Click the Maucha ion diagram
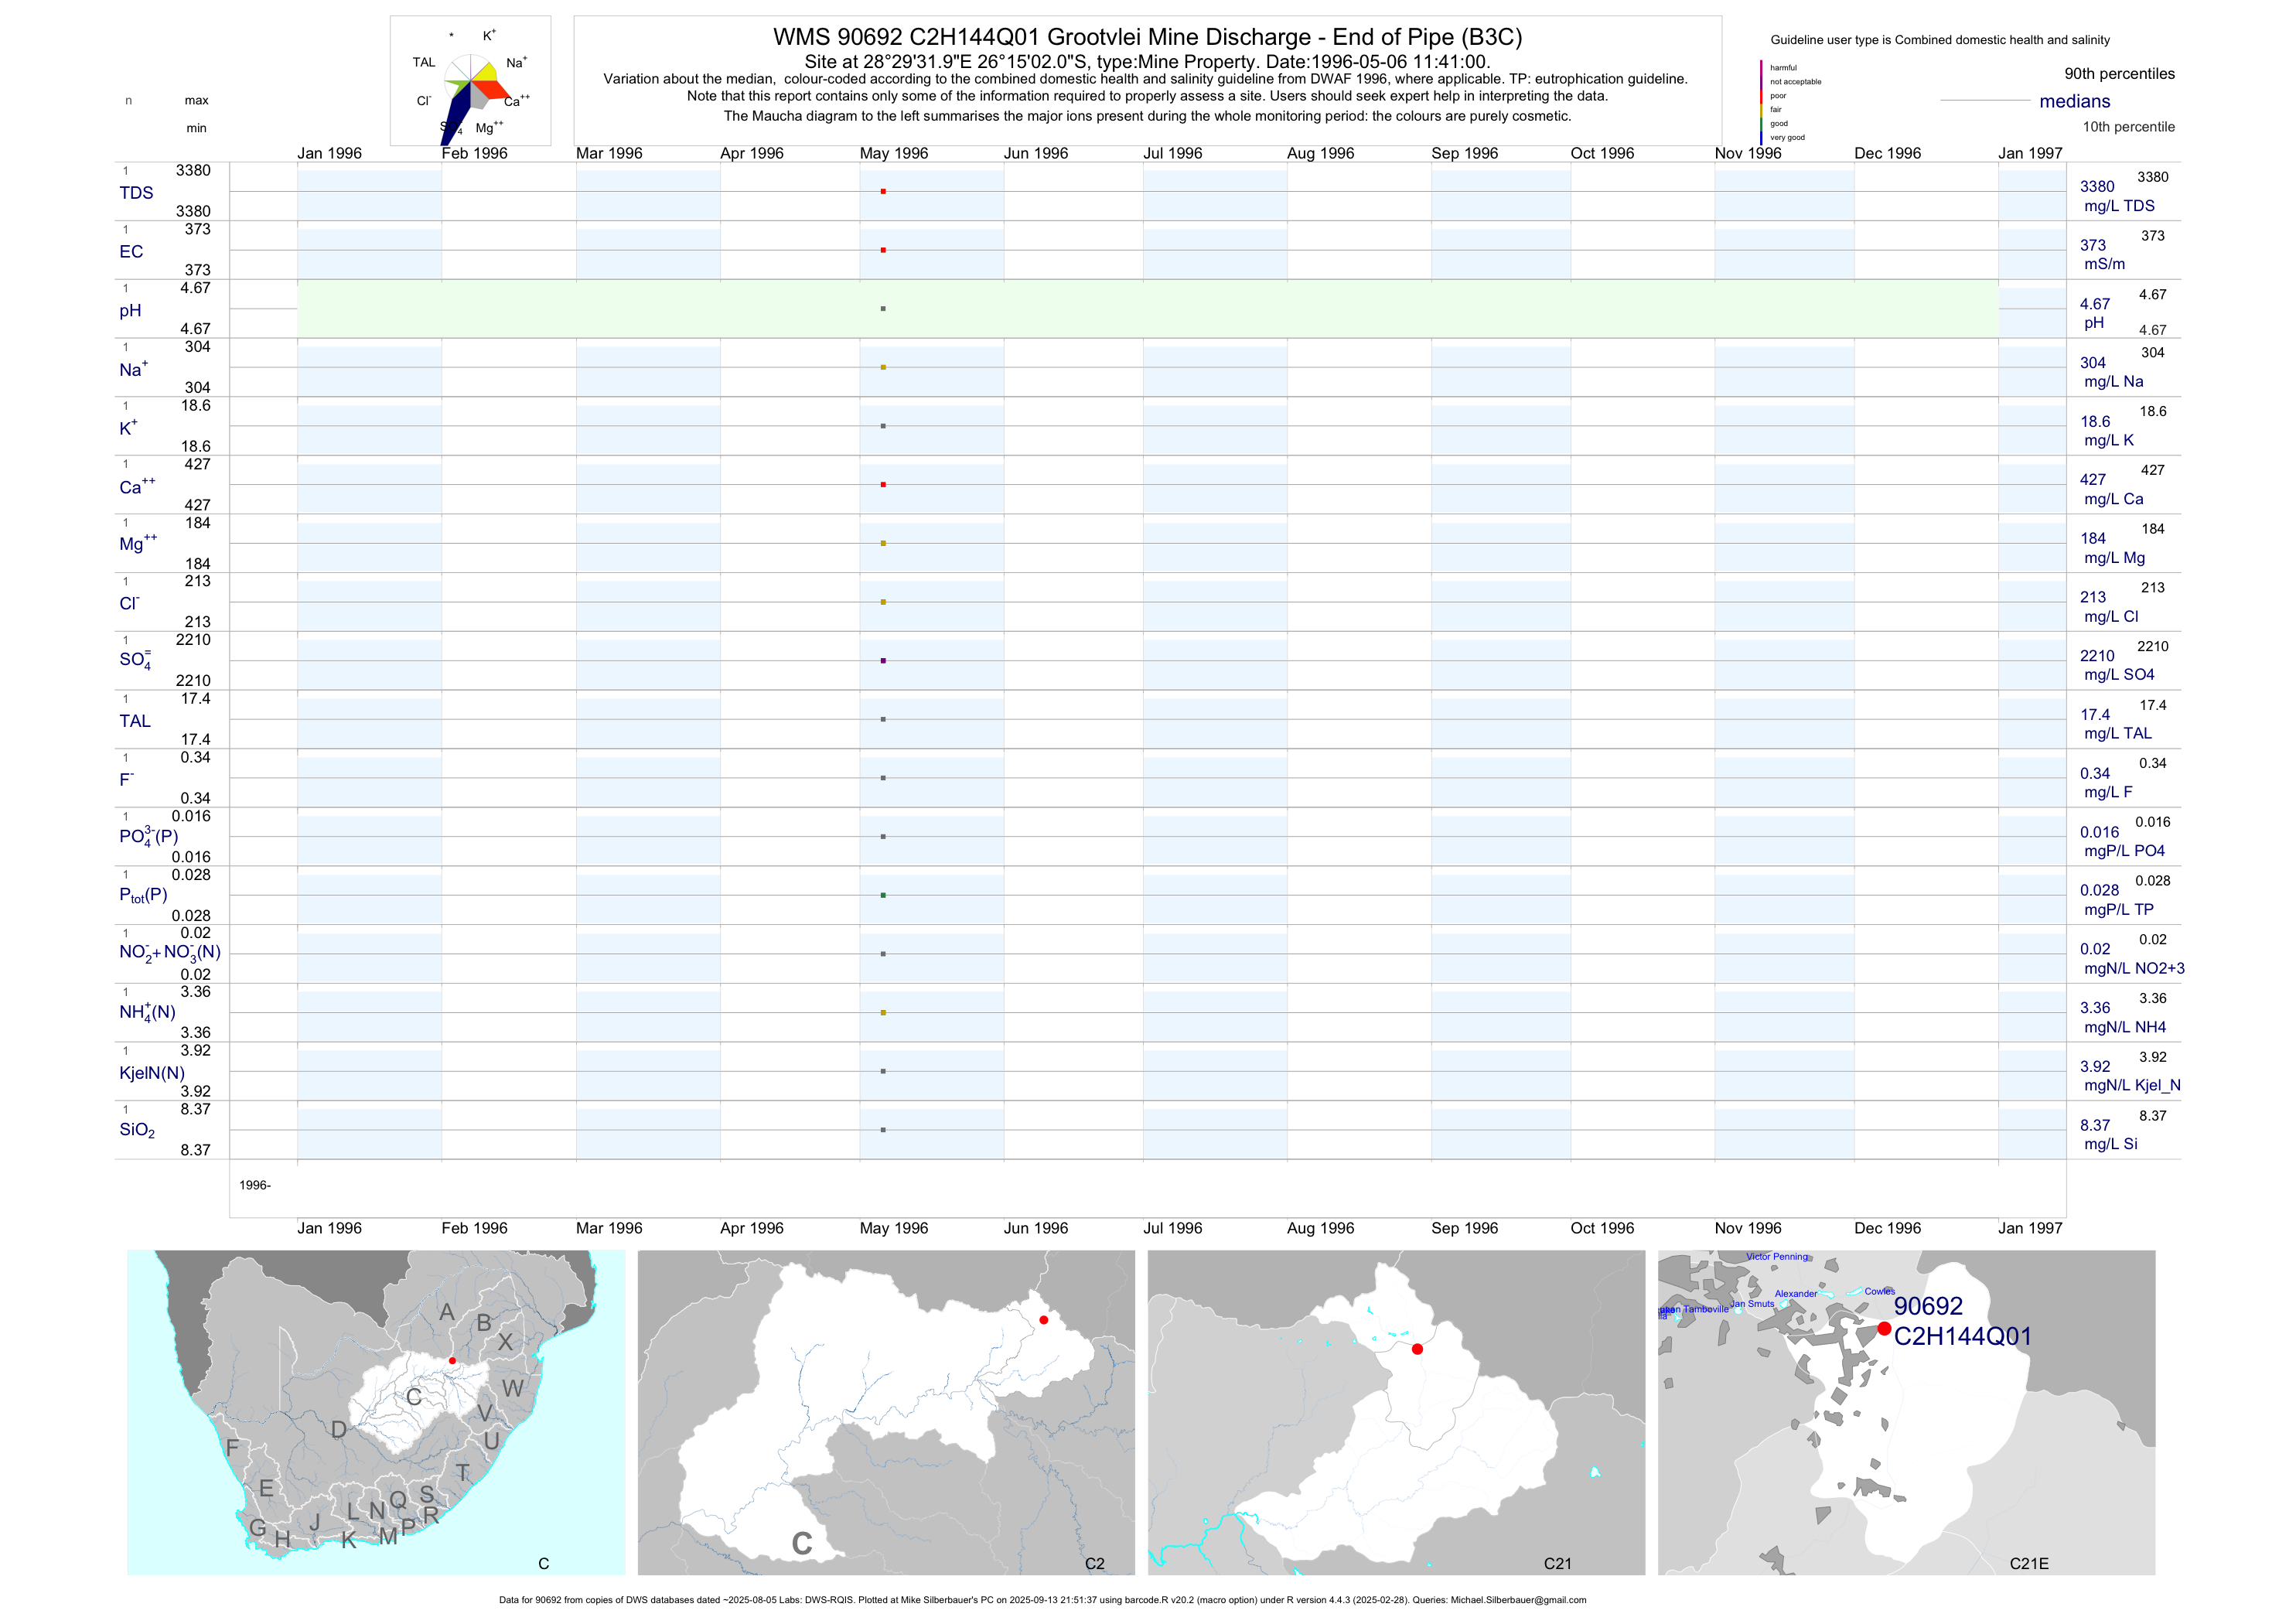2296x1624 pixels. 470,82
